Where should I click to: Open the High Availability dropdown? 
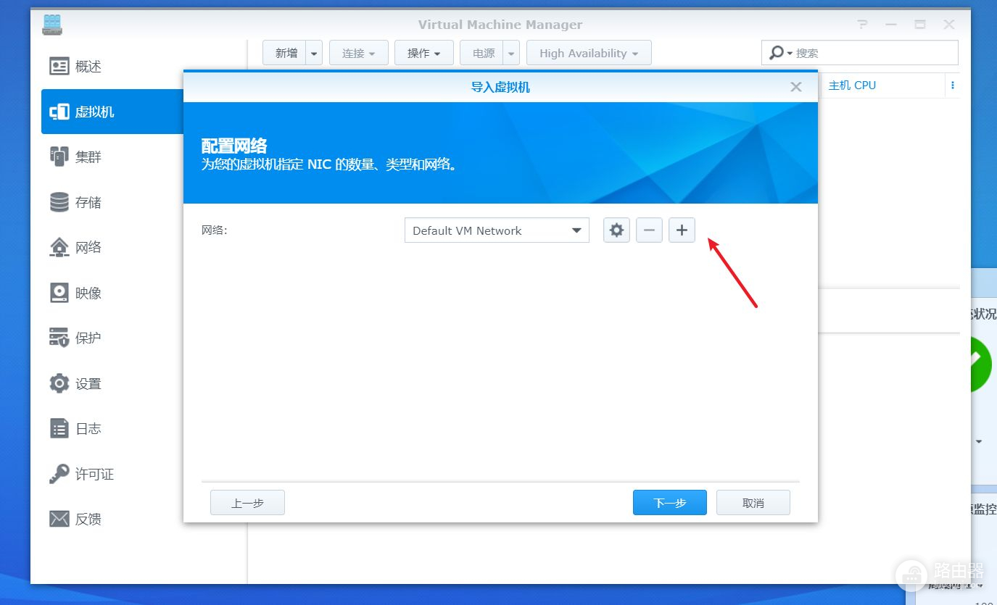click(589, 53)
